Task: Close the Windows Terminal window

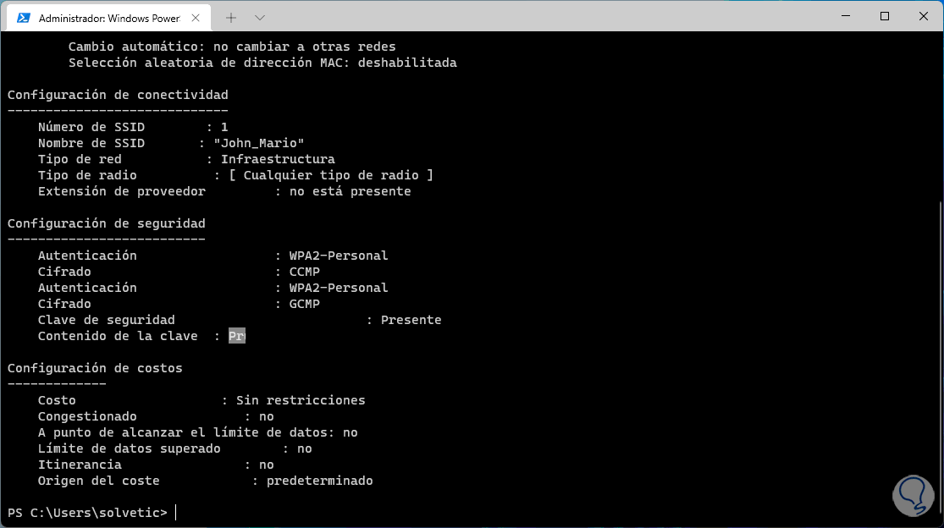Action: (923, 16)
